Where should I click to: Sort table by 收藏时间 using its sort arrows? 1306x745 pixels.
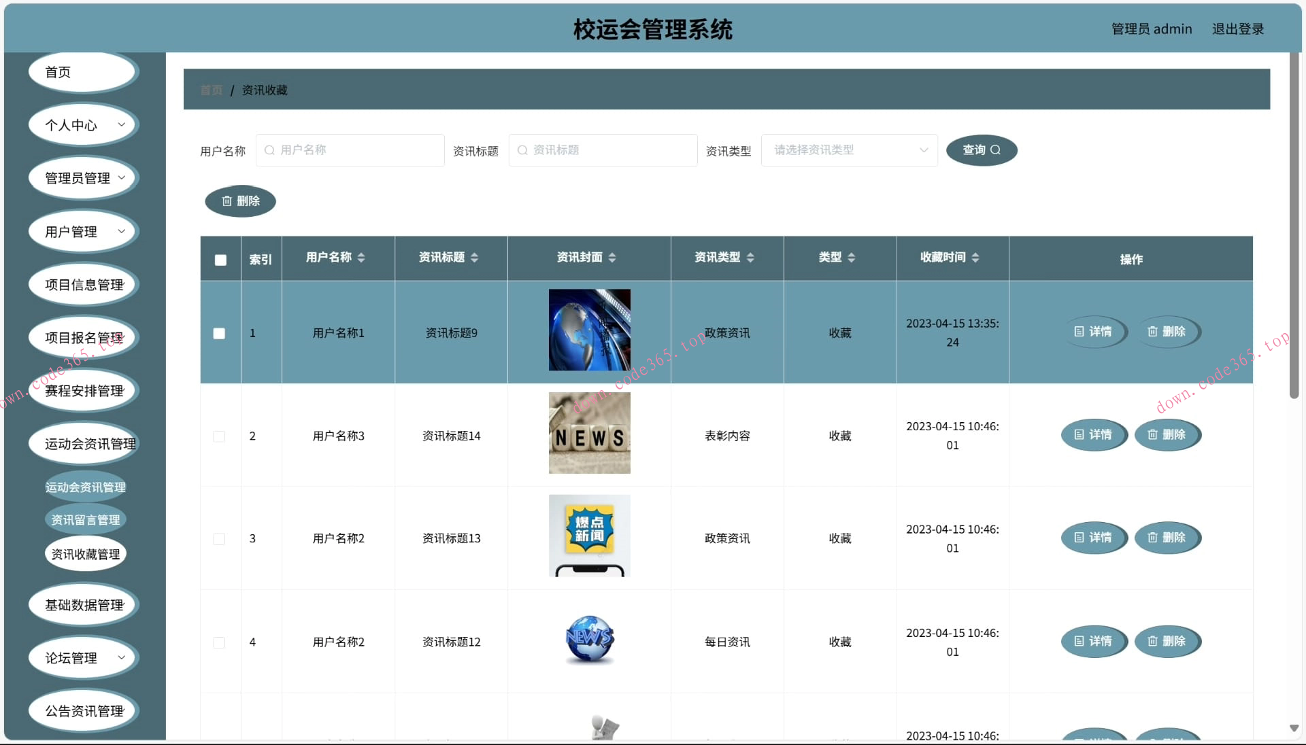coord(977,258)
